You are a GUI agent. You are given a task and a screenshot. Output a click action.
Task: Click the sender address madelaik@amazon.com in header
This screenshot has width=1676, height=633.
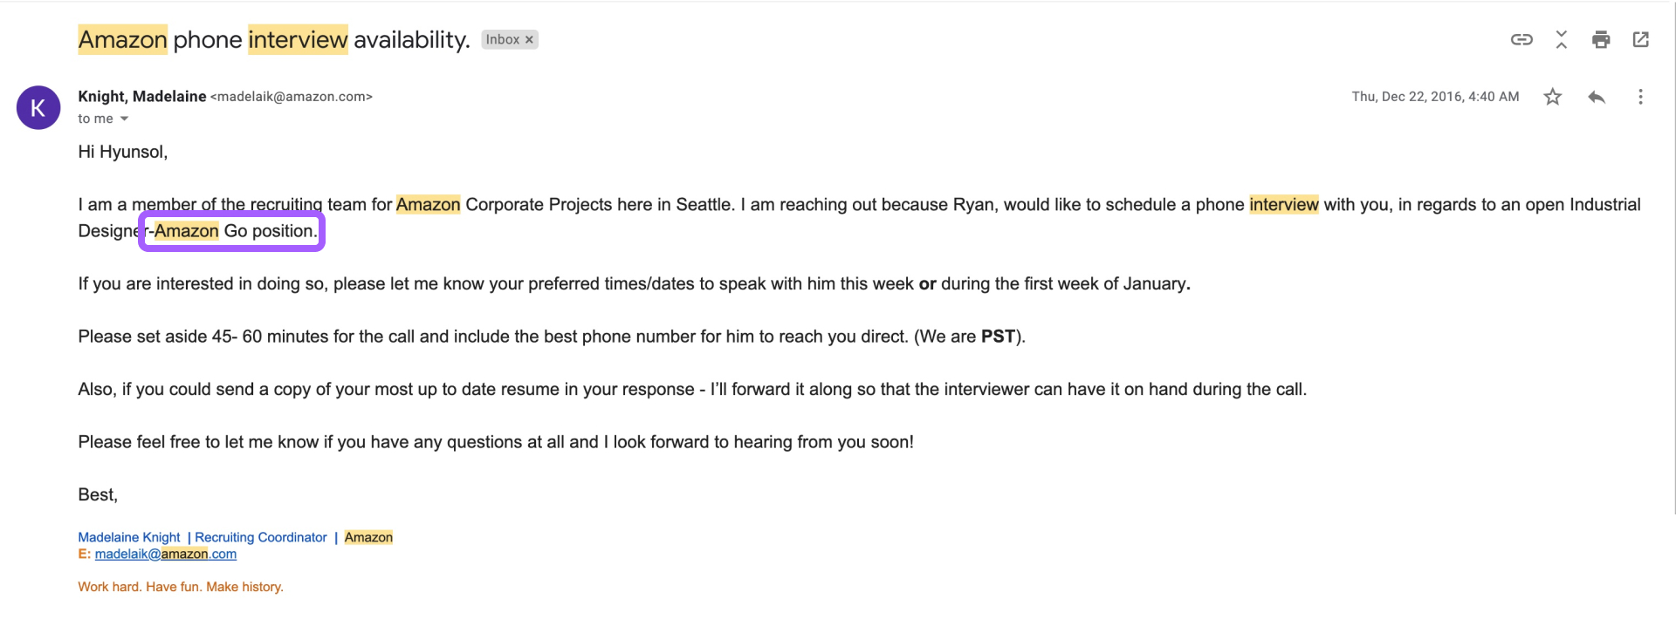click(x=292, y=97)
